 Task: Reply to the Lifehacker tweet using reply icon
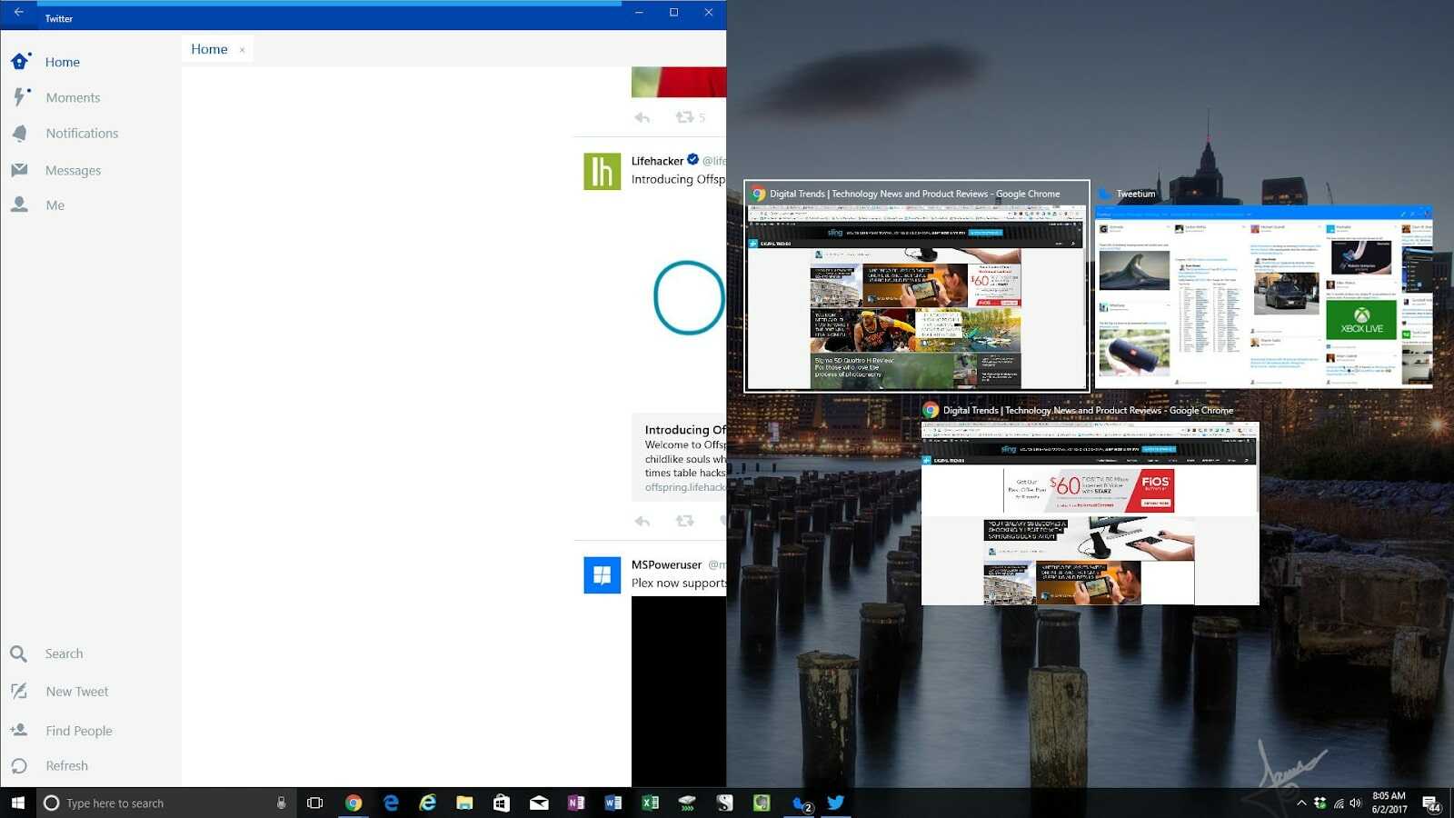coord(642,520)
